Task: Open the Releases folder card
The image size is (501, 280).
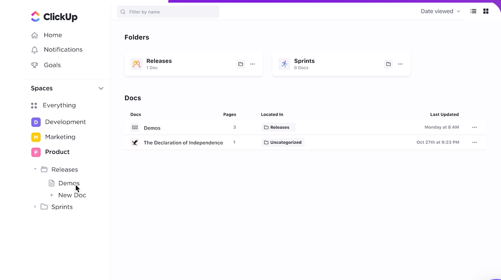Action: click(x=194, y=64)
